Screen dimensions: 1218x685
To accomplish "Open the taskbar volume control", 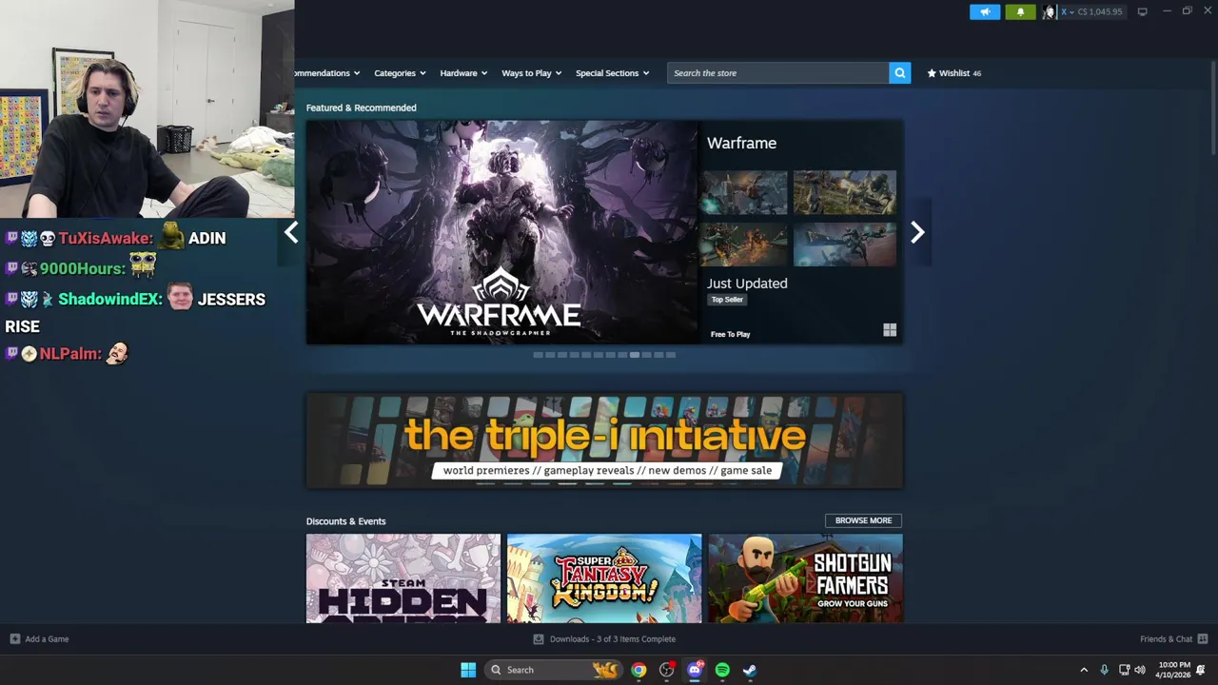I will click(1140, 670).
